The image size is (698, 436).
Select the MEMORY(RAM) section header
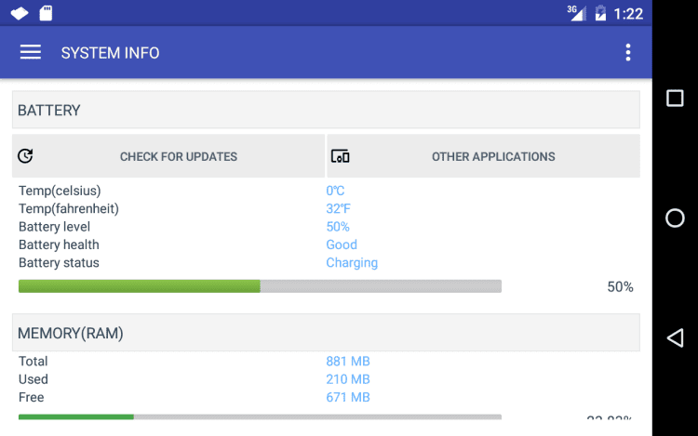[x=326, y=333]
